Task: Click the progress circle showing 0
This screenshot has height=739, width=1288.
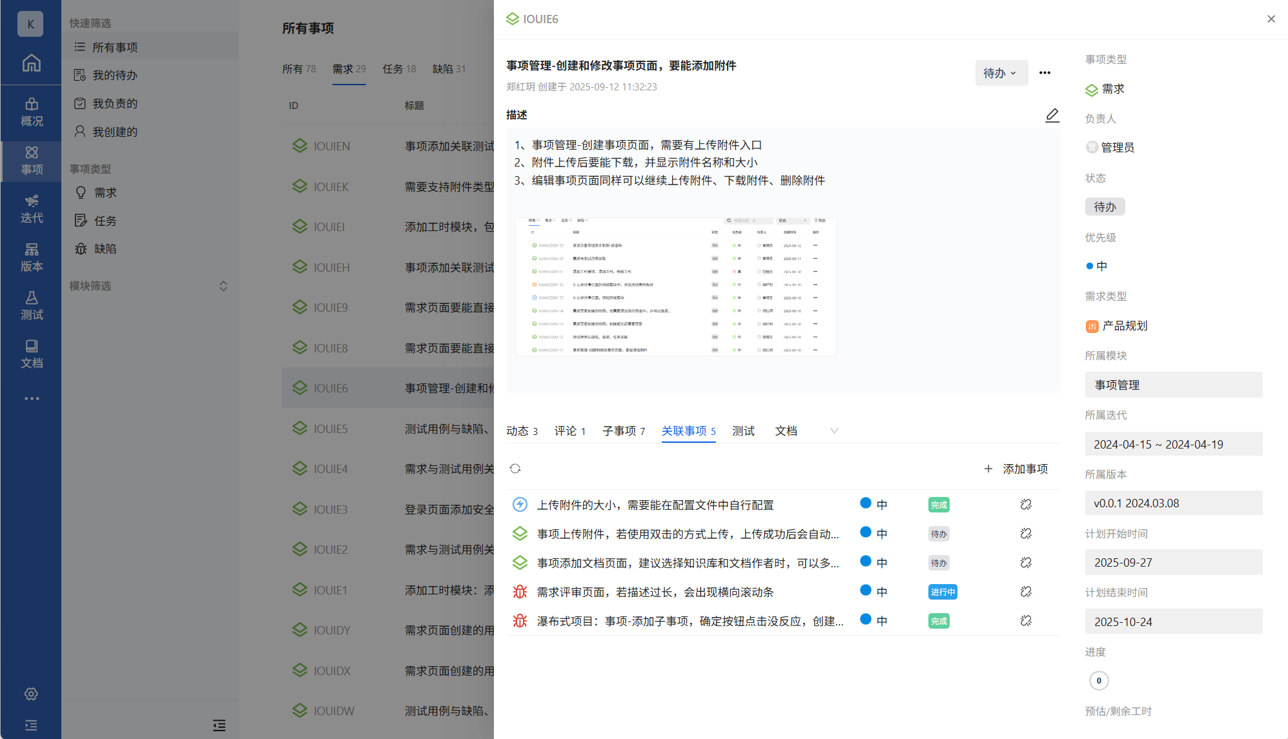Action: 1099,680
